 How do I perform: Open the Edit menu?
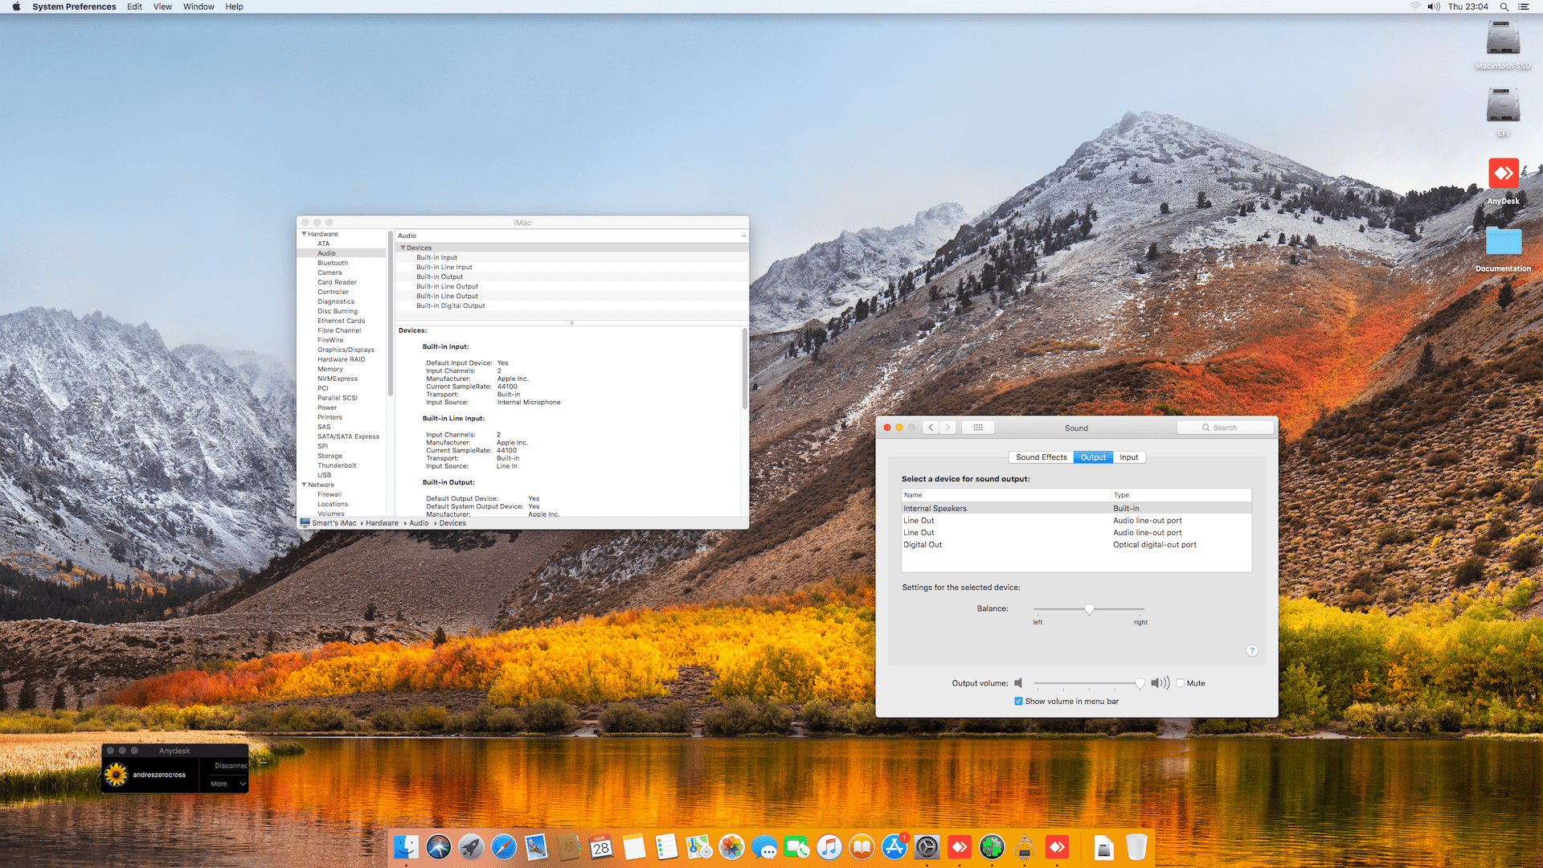[x=134, y=6]
